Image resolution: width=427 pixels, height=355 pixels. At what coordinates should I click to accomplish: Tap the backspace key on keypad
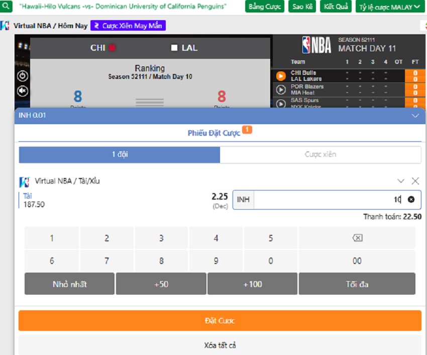click(x=357, y=238)
